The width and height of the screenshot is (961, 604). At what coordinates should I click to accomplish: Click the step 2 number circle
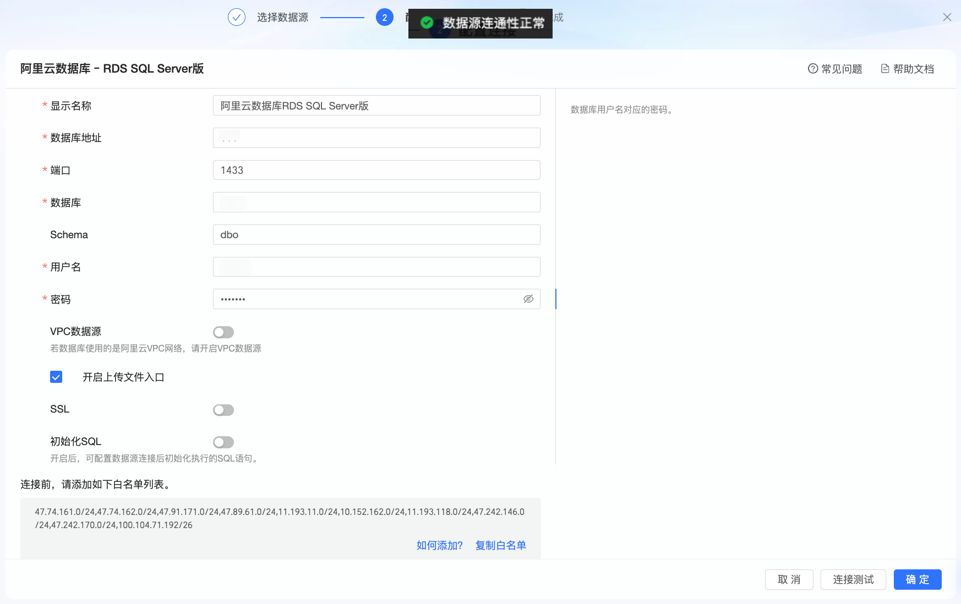pyautogui.click(x=385, y=17)
